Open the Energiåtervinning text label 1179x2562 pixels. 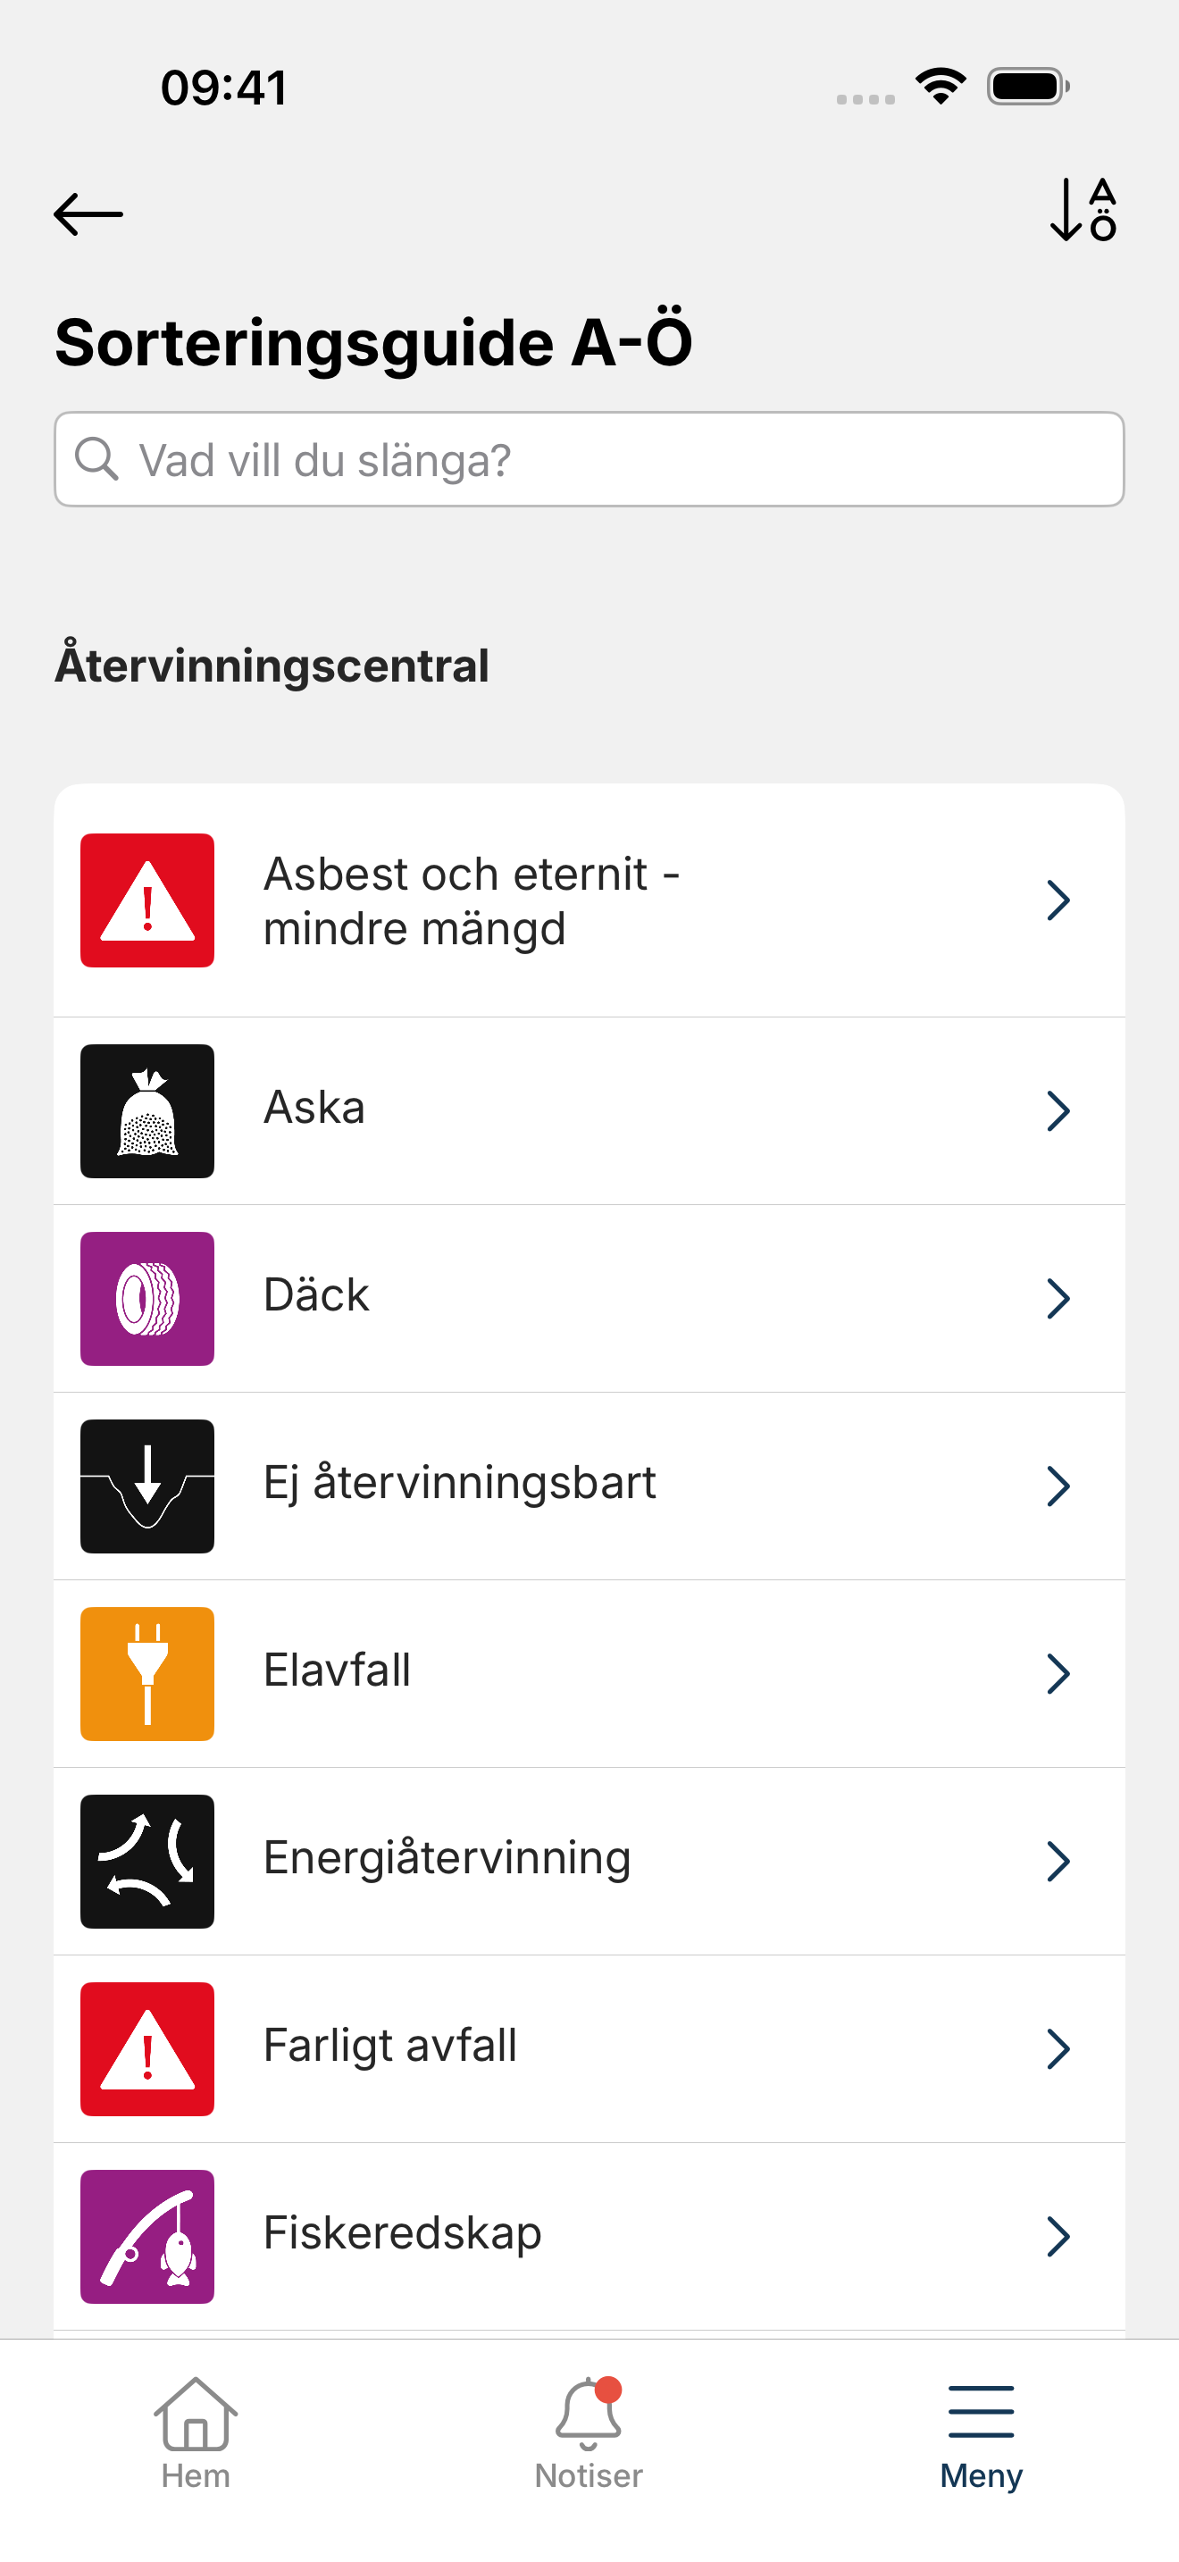click(447, 1858)
